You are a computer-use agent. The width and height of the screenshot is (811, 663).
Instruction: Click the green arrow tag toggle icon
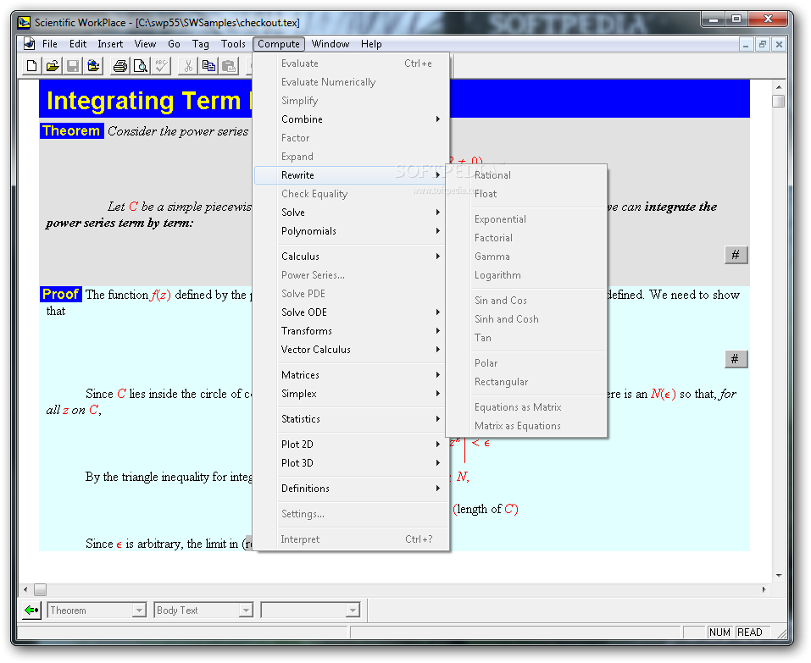tap(31, 611)
